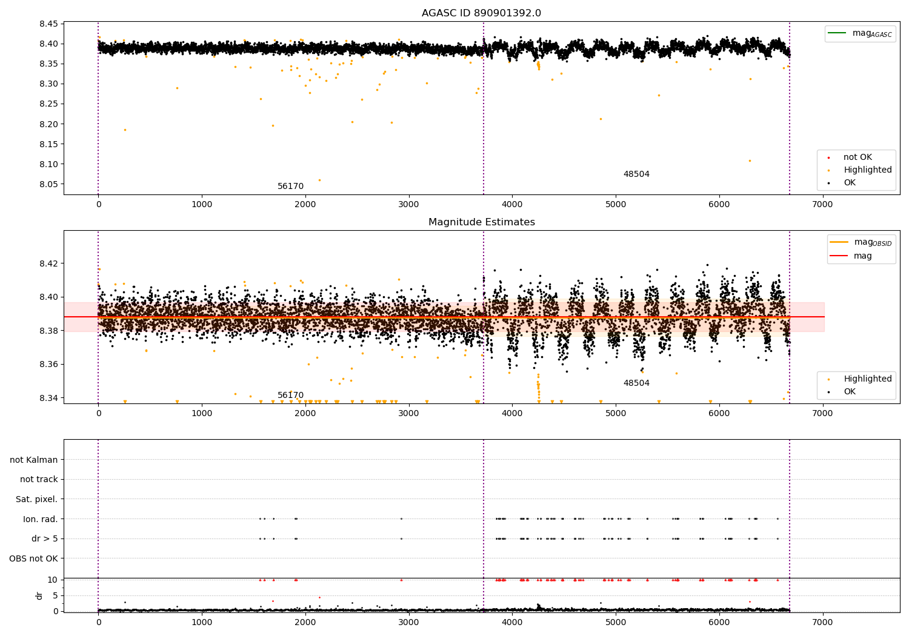Viewport: 909px width, 636px height.
Task: Select the 'dr > 5' y-axis label
Action: [44, 538]
